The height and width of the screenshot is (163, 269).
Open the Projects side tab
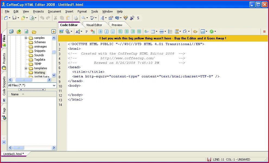click(x=4, y=61)
